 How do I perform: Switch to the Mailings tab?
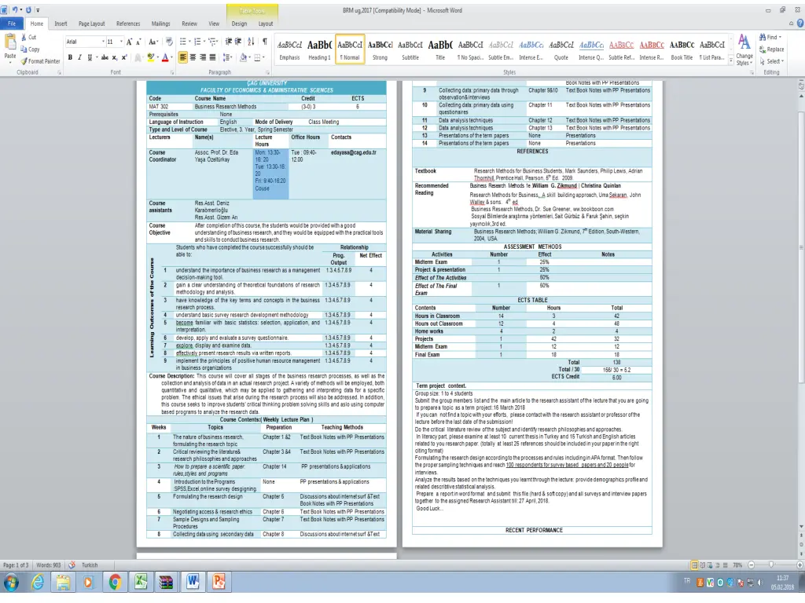tap(160, 24)
